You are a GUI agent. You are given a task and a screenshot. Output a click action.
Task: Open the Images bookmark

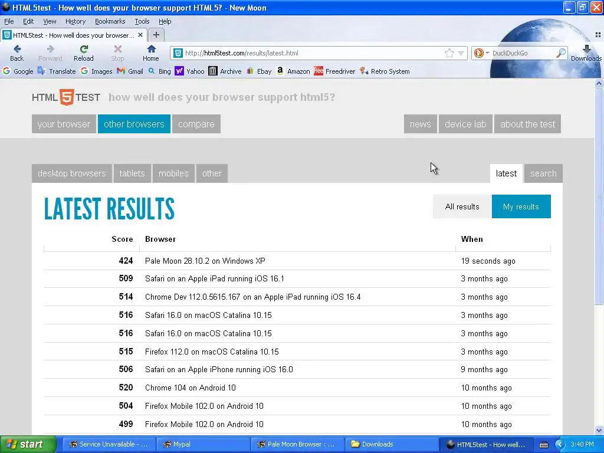coord(96,71)
